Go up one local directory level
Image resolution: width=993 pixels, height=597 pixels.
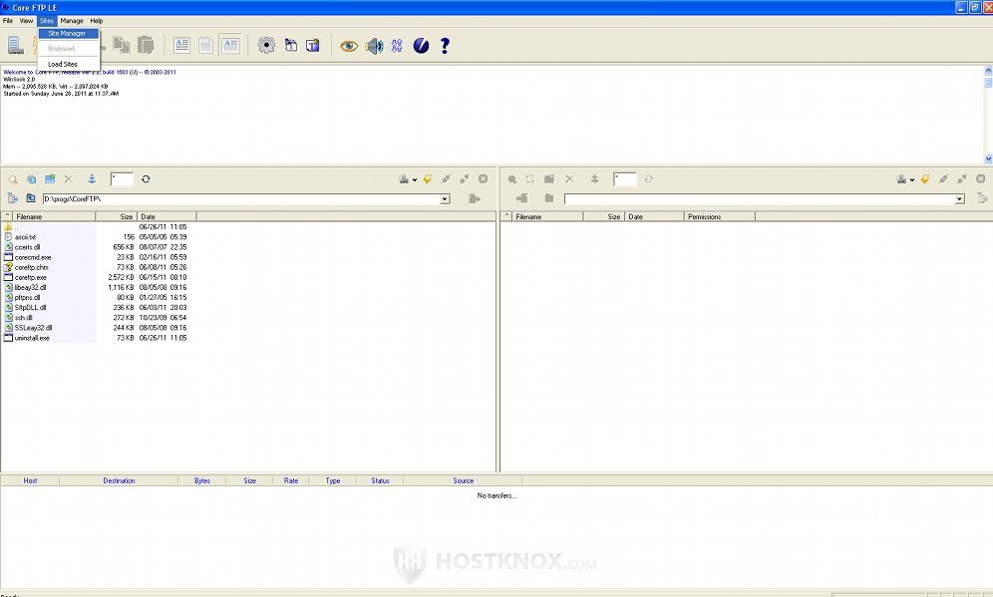click(30, 198)
